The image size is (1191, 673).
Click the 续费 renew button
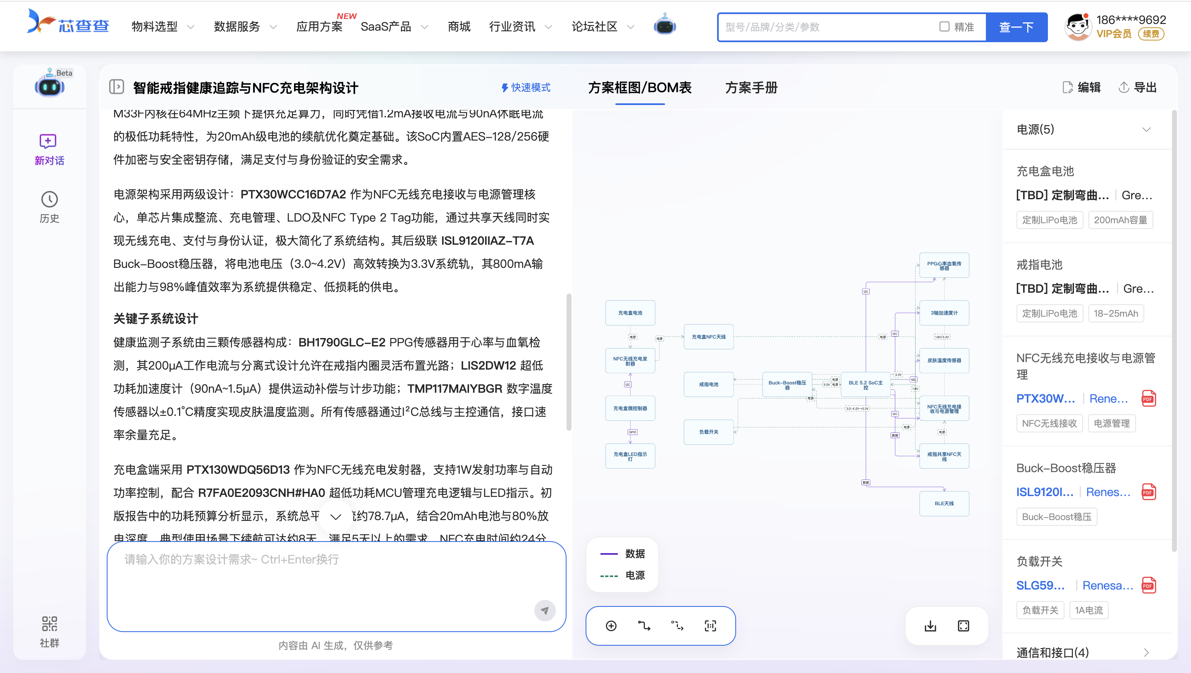[x=1151, y=34]
